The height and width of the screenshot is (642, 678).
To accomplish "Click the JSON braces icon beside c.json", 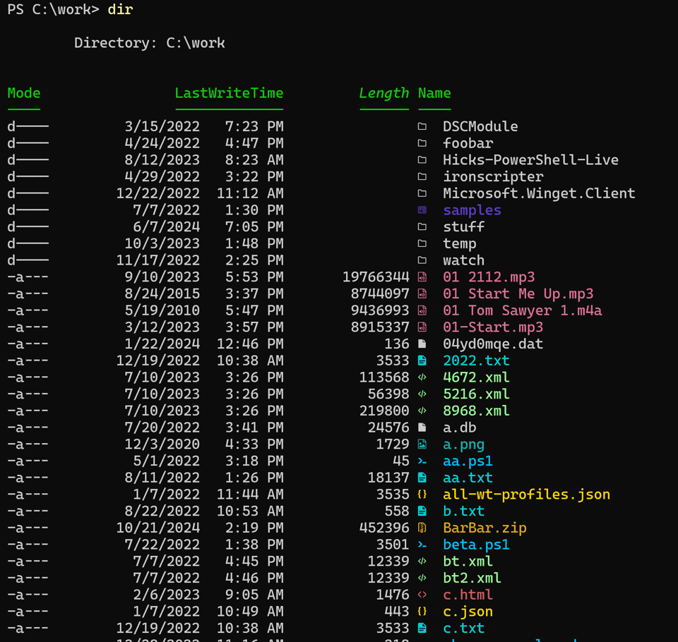I will 422,612.
